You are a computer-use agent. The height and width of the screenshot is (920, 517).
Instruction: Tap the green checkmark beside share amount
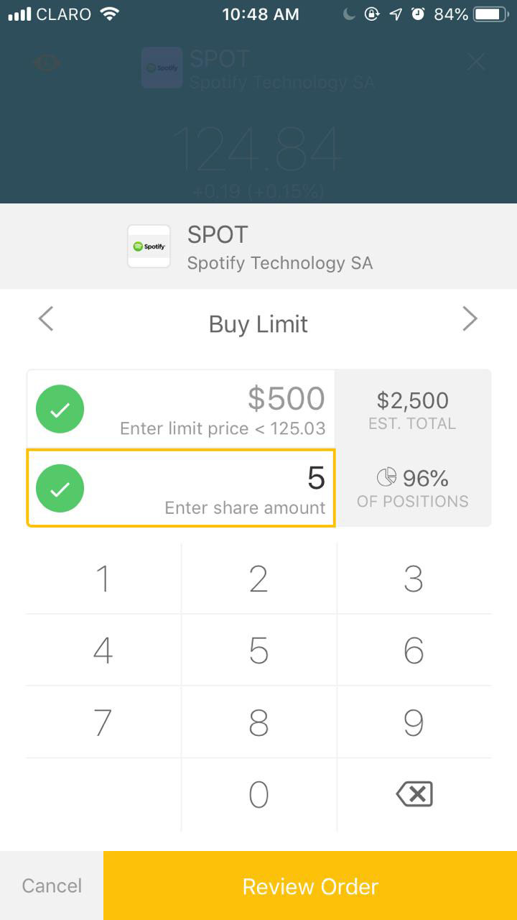point(60,489)
